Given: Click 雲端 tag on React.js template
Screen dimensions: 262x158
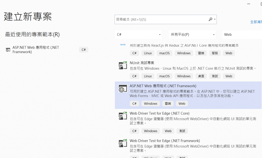Looking at the screenshot, I should click(x=201, y=53).
